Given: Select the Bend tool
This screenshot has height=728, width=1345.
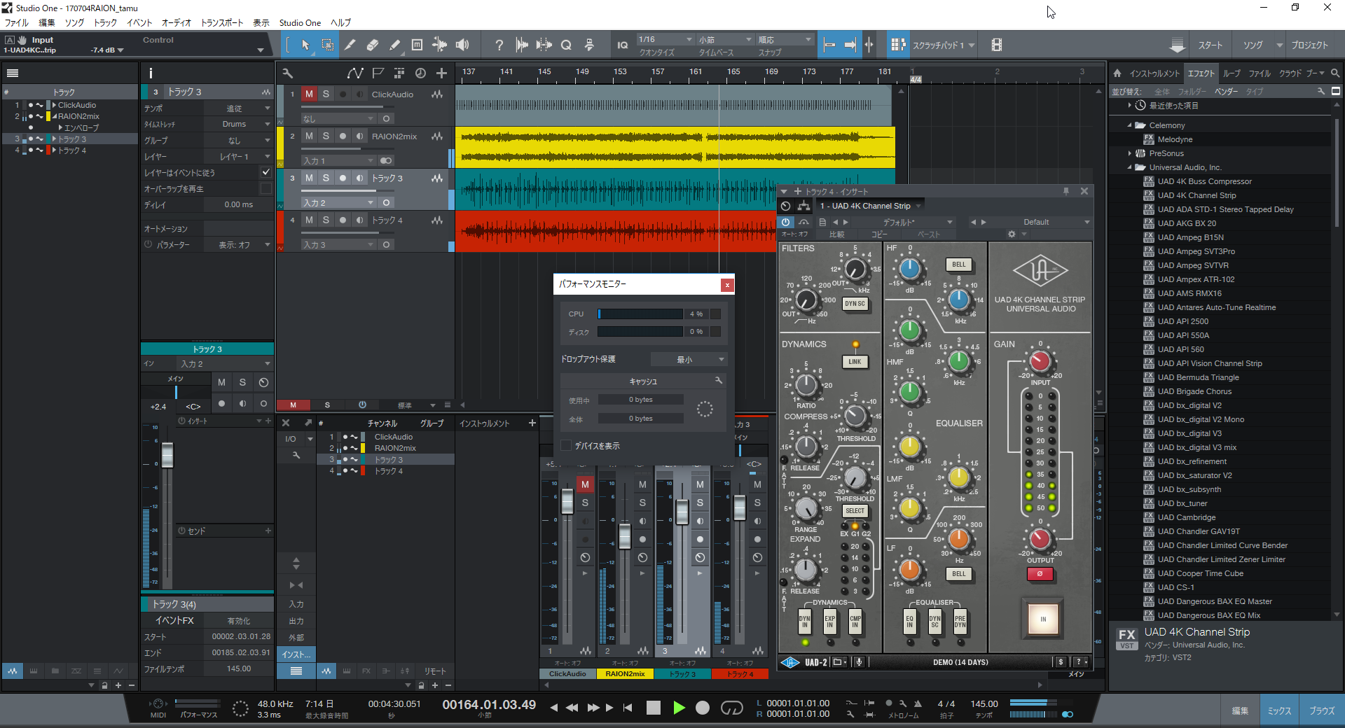Looking at the screenshot, I should pyautogui.click(x=439, y=45).
